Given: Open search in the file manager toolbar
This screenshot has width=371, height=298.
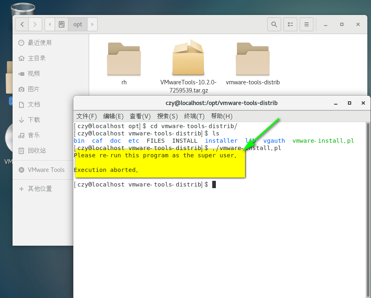Looking at the screenshot, I should (274, 24).
